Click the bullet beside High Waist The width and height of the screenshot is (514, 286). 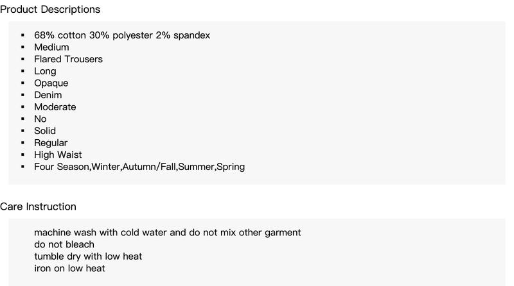(22, 155)
